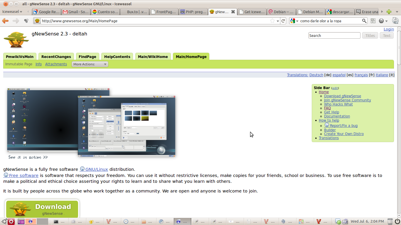Click the globe icon beside Free software

pyautogui.click(x=6, y=175)
